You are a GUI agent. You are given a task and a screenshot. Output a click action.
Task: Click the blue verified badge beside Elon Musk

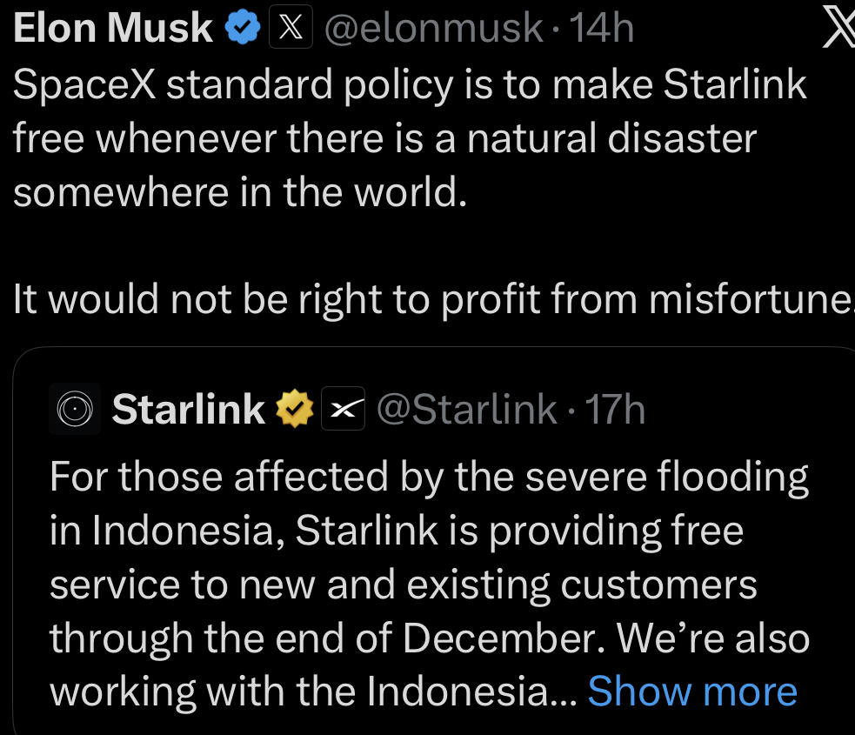(243, 30)
